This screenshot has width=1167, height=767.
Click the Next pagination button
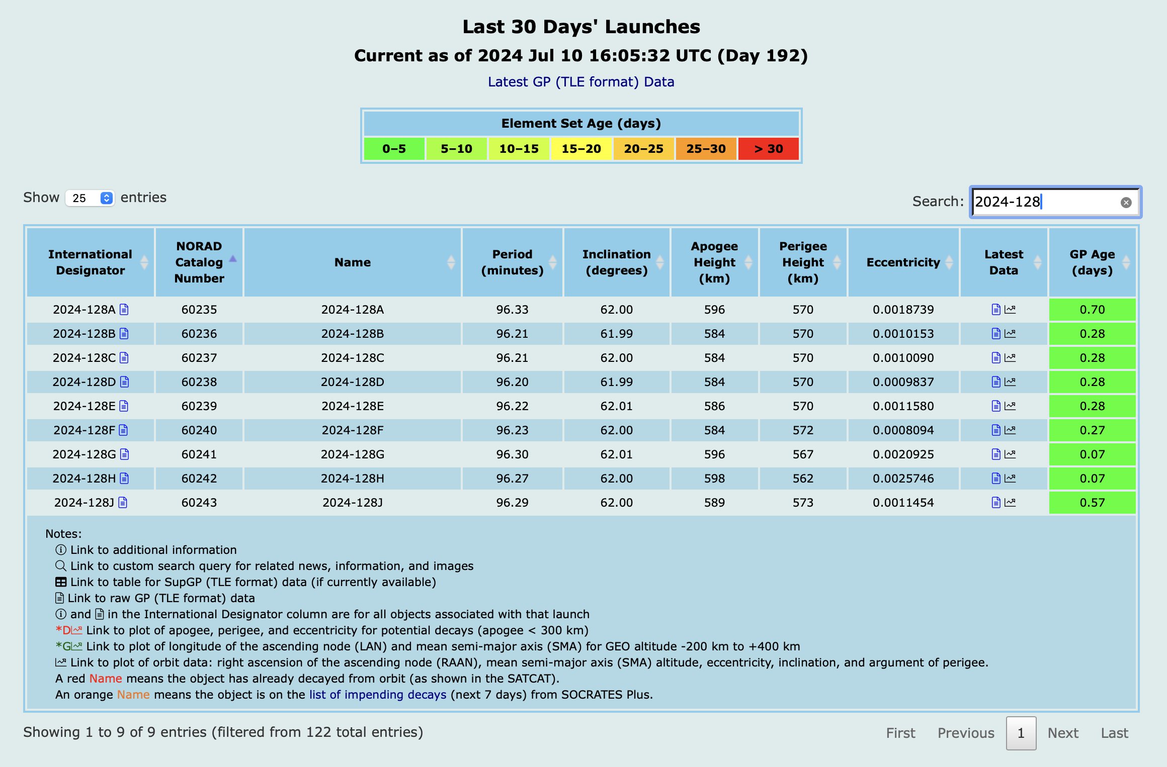1063,733
